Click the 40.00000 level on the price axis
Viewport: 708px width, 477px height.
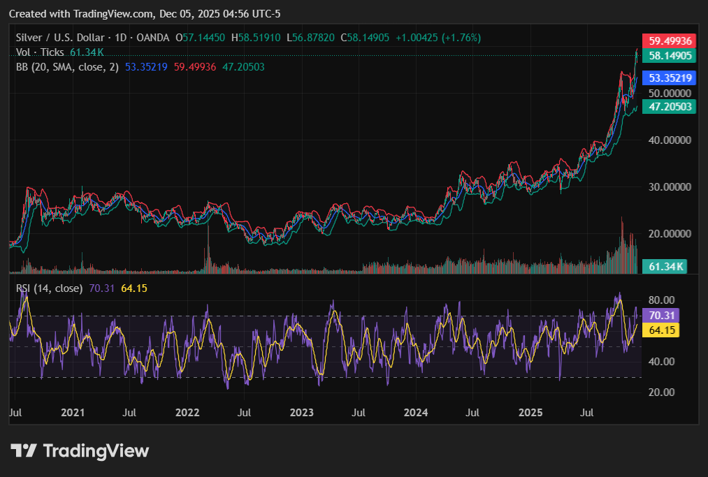click(x=670, y=140)
